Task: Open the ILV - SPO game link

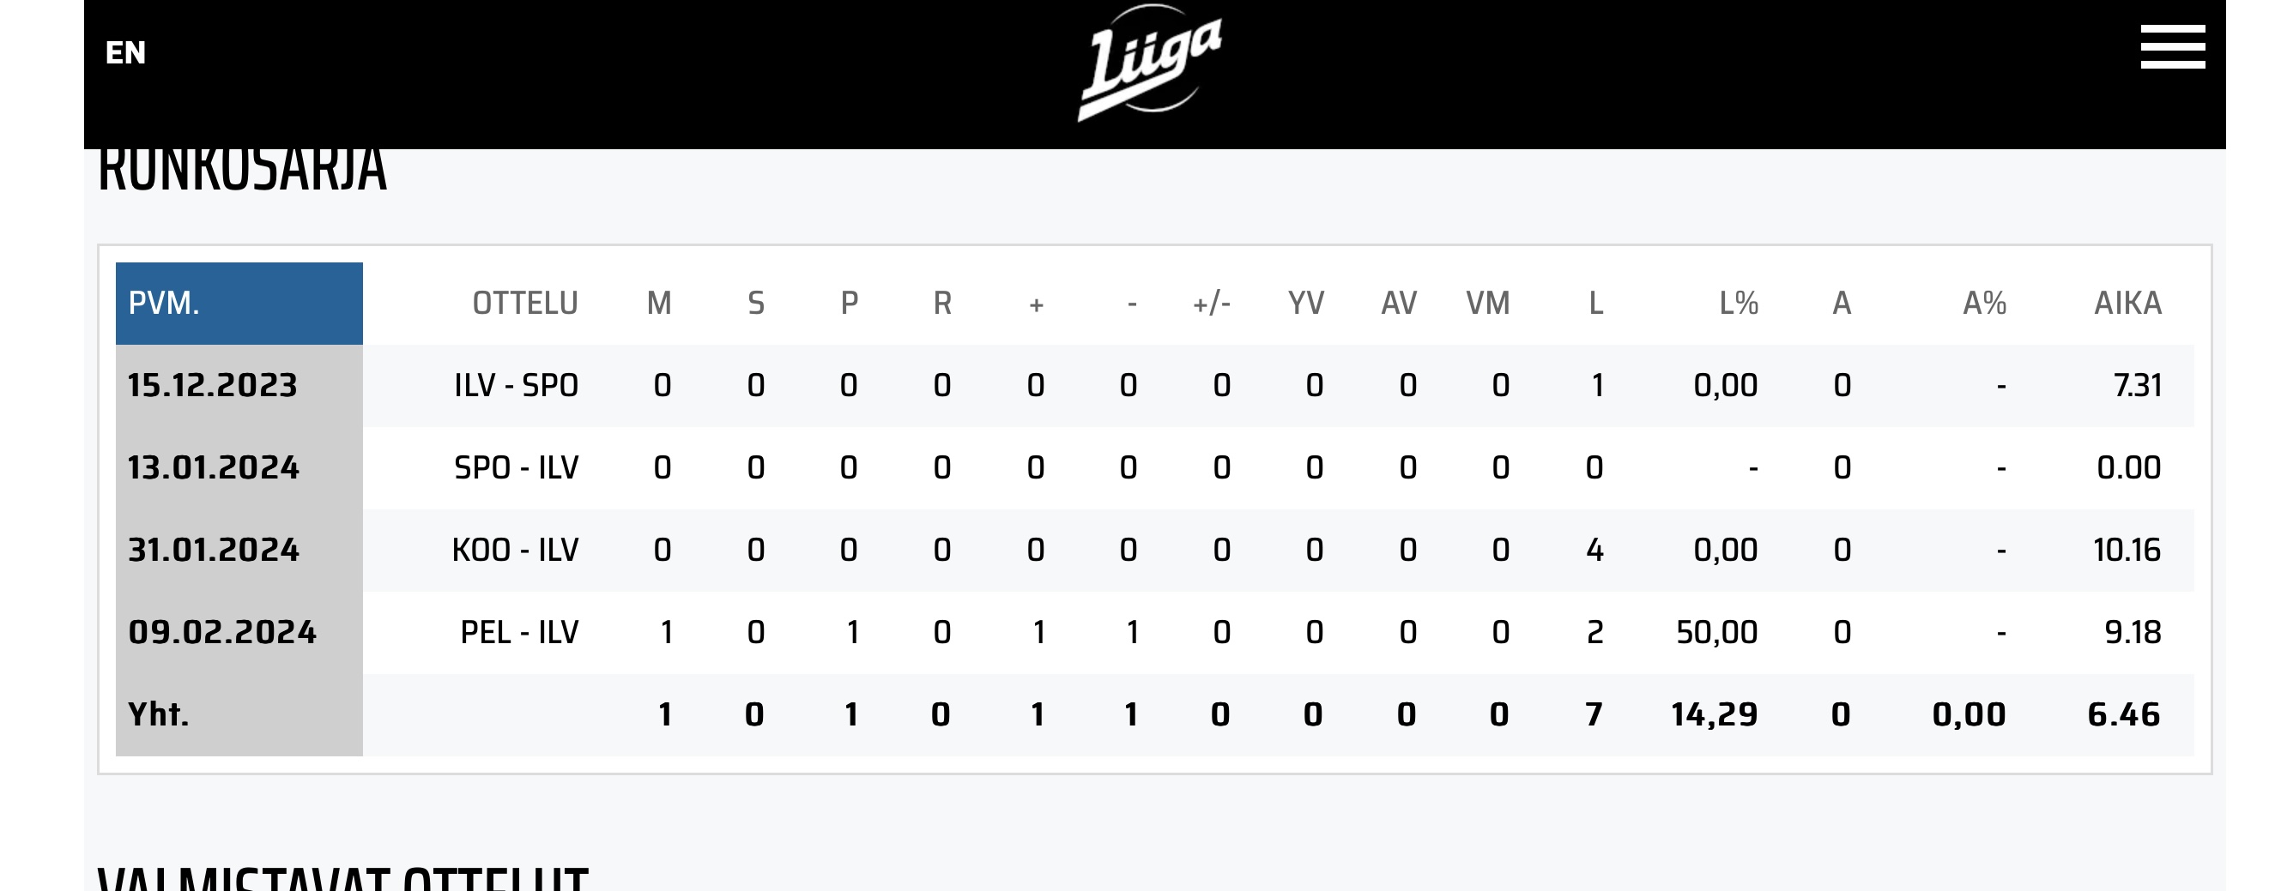Action: coord(516,386)
